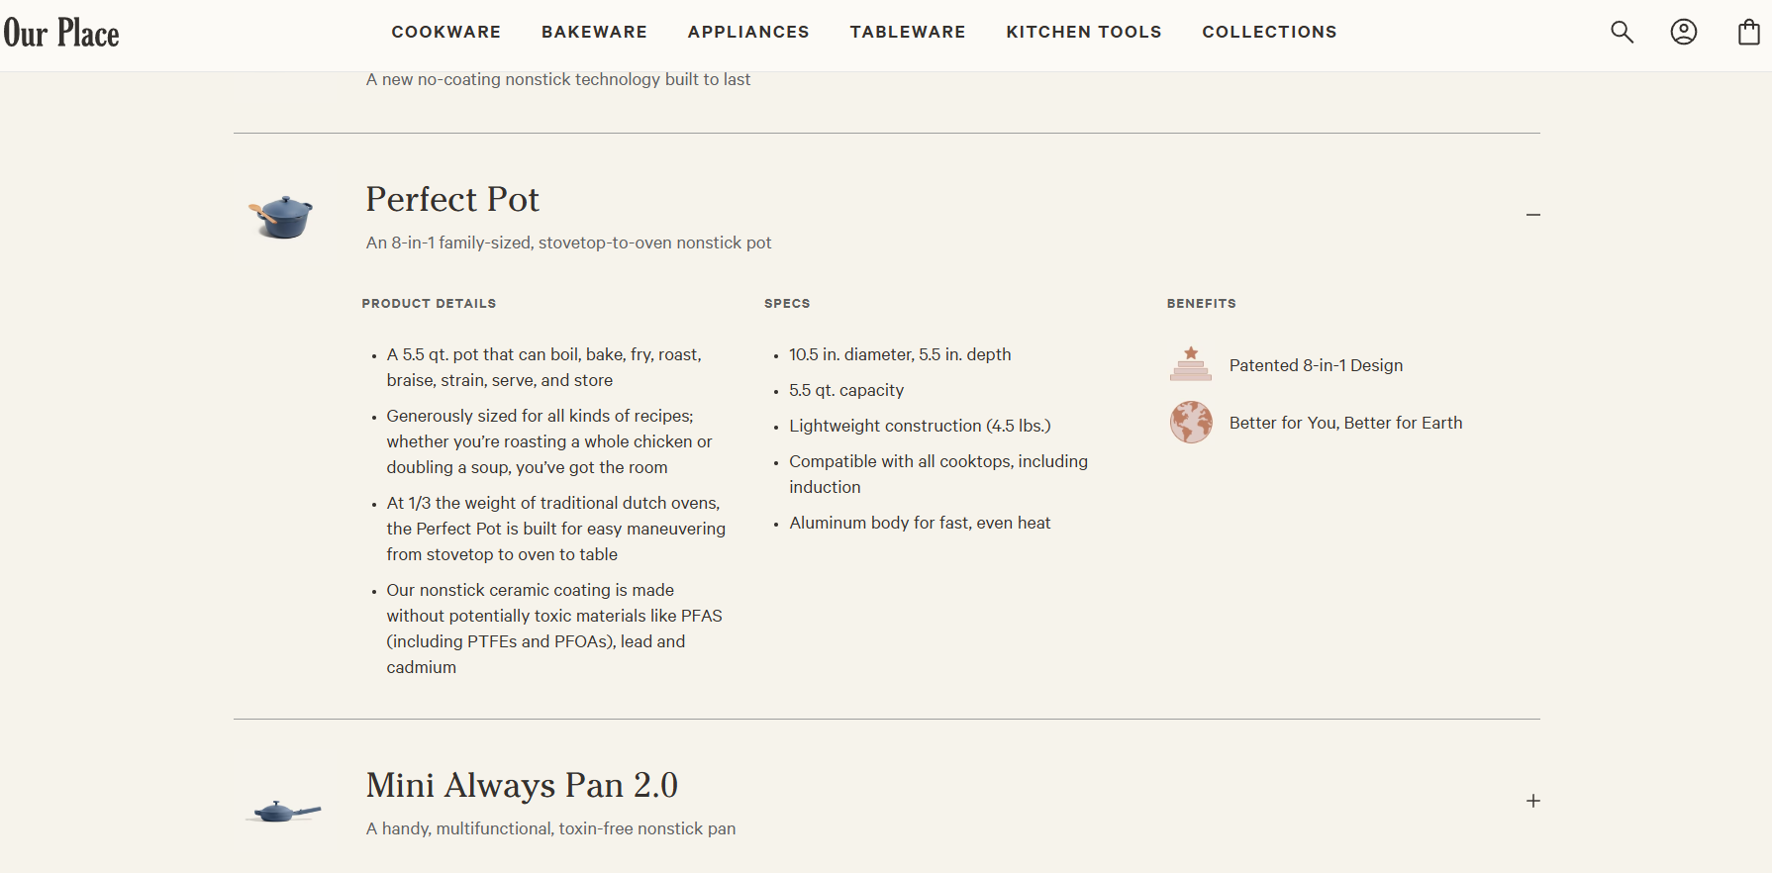This screenshot has width=1772, height=873.
Task: Click the Mini Always Pan 2.0 heading
Action: 522,785
